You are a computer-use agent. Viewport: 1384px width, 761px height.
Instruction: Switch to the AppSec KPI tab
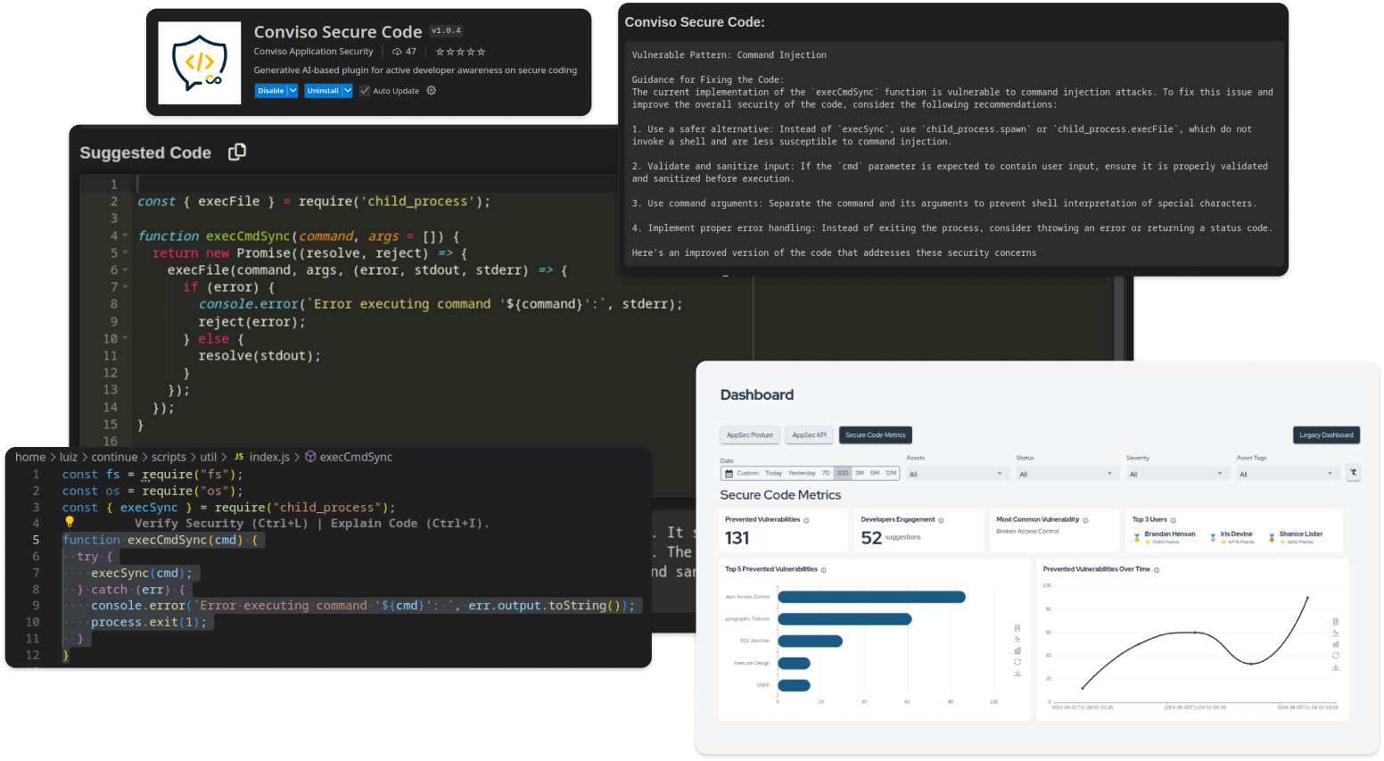[810, 435]
